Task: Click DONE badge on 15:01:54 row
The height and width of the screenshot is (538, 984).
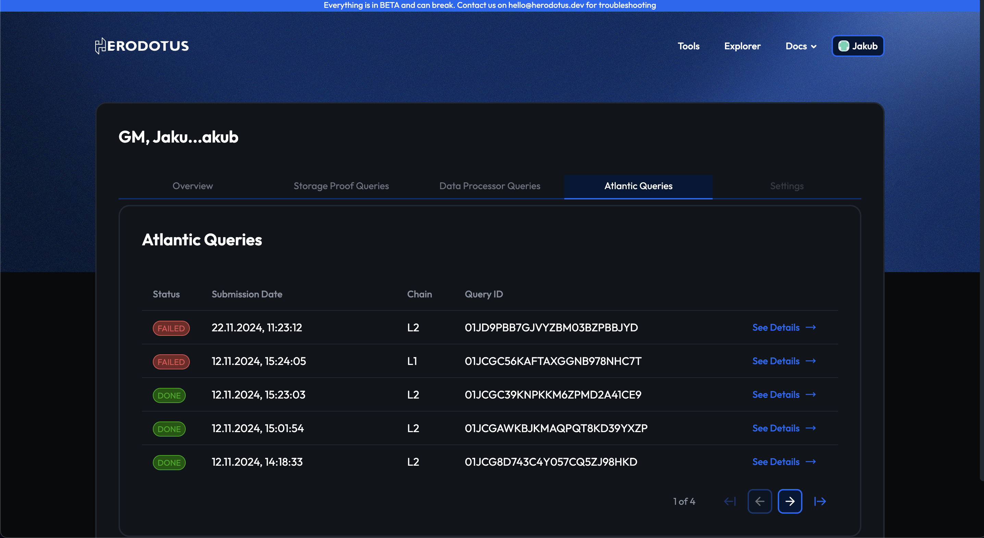Action: (x=169, y=429)
